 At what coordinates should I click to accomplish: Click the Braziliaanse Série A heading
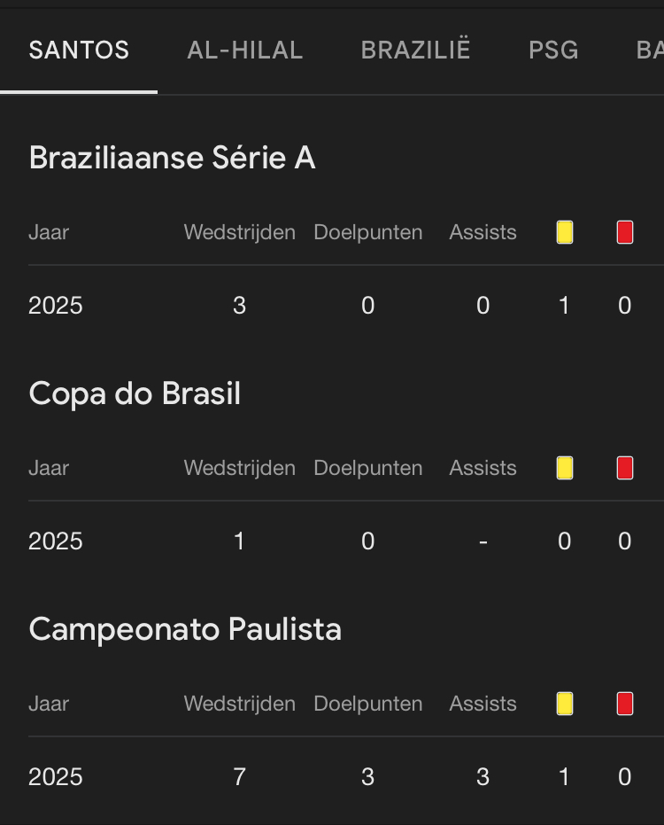[x=172, y=158]
